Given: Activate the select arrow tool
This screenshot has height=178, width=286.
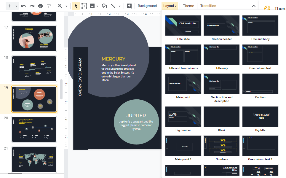Looking at the screenshot, I should click(75, 6).
